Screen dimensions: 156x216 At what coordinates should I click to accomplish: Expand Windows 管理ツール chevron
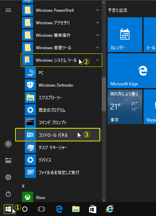click(x=98, y=47)
